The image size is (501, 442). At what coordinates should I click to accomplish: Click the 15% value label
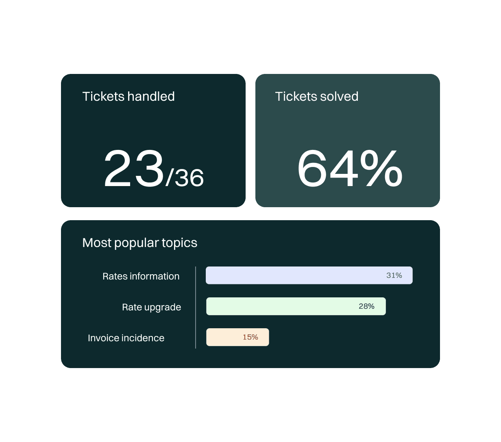pyautogui.click(x=250, y=337)
